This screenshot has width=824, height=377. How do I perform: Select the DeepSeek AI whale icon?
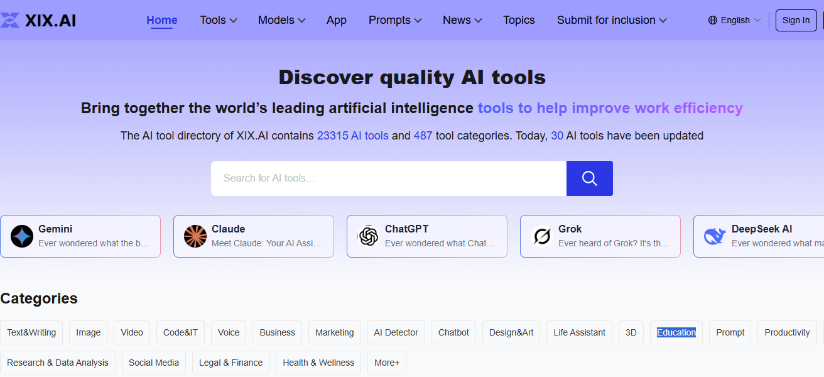tap(714, 236)
